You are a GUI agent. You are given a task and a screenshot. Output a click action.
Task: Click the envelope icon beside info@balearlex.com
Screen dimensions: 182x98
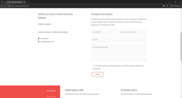click(x=39, y=41)
